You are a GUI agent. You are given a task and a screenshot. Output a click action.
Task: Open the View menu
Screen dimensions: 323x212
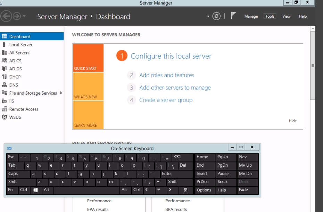point(286,16)
